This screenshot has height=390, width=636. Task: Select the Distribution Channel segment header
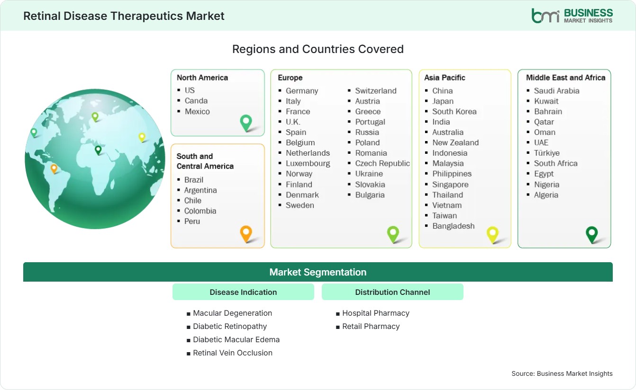point(392,292)
